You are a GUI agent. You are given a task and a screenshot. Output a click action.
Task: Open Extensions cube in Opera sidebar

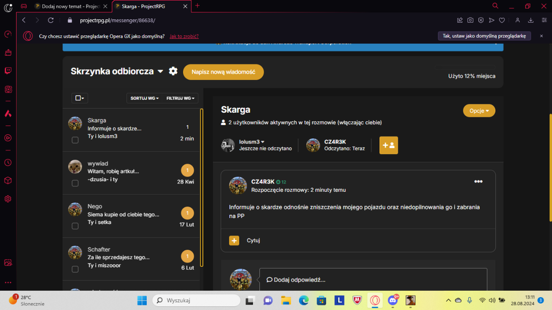pos(8,181)
